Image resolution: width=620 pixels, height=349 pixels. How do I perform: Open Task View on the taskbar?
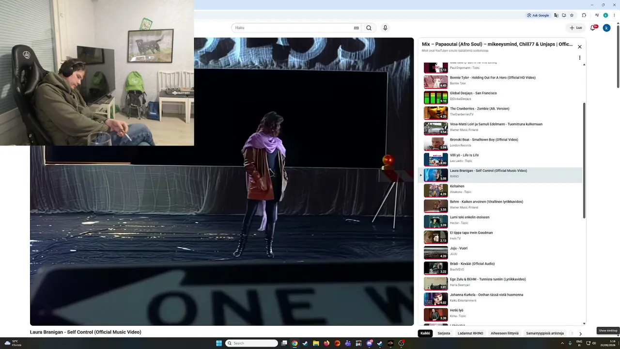click(284, 343)
